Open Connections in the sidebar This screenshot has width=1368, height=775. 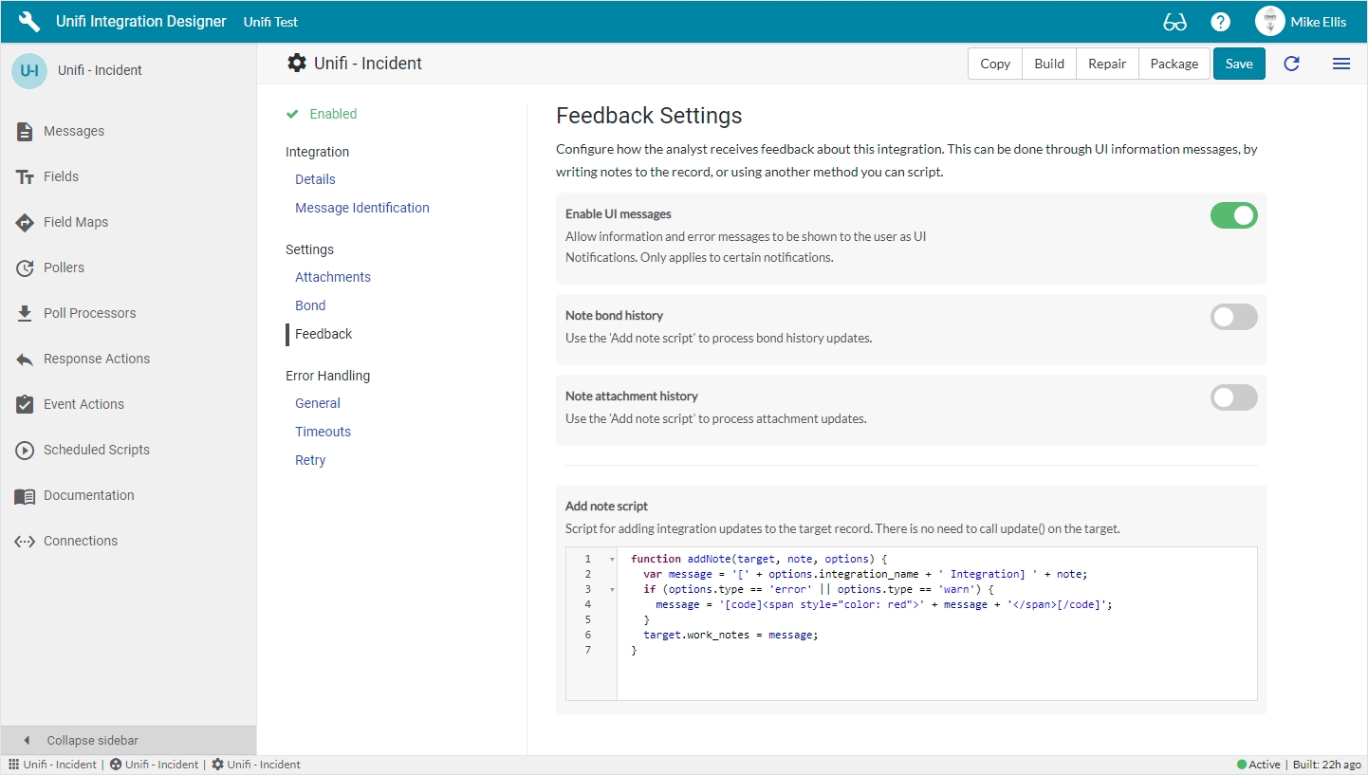click(x=81, y=541)
